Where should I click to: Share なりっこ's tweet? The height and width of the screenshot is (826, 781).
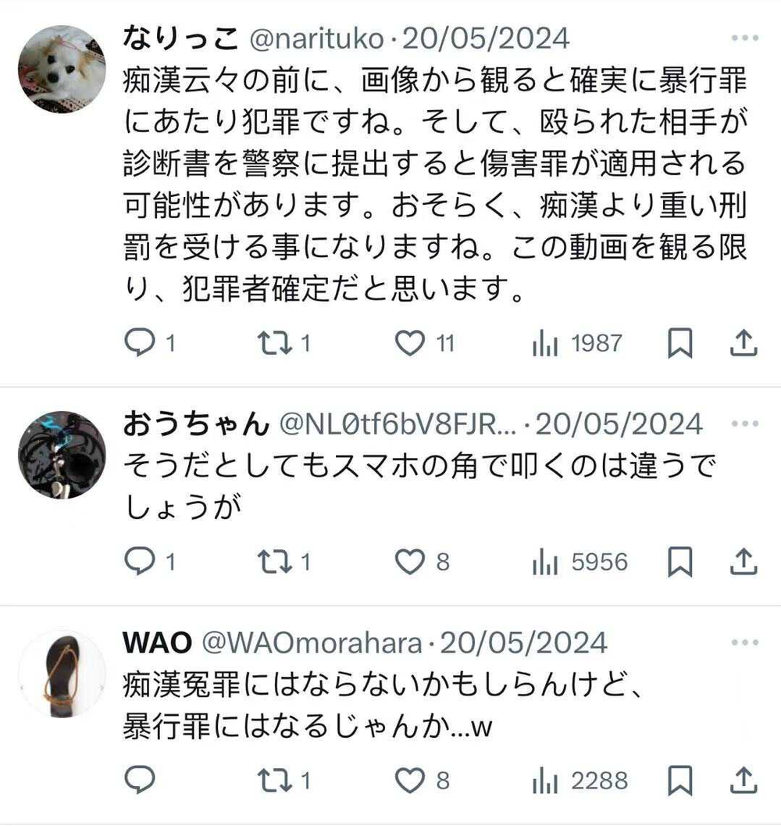744,343
